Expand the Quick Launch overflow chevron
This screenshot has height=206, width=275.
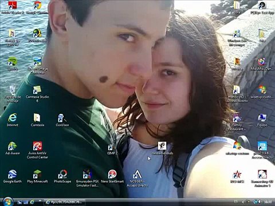pos(40,201)
